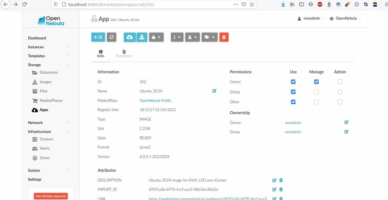Viewport: 388px width, 200px height.
Task: Click the oneadmin Owner link
Action: pyautogui.click(x=293, y=123)
